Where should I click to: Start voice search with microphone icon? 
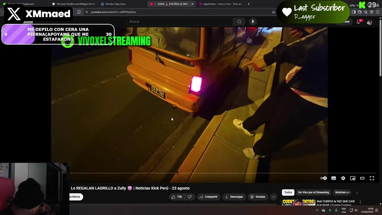tap(253, 21)
